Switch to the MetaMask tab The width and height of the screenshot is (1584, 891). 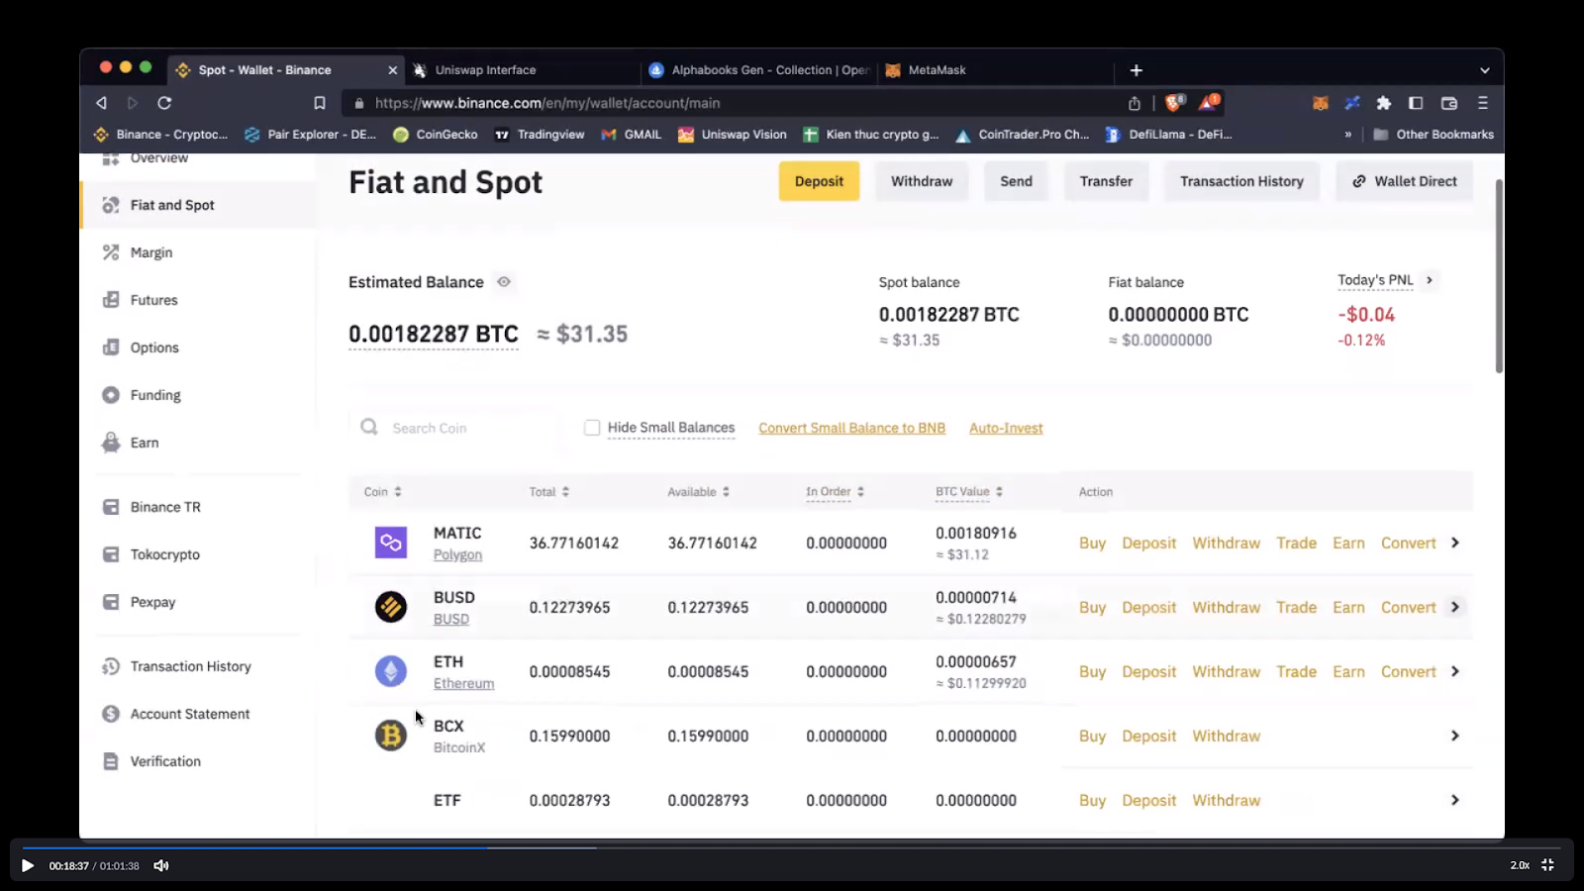pyautogui.click(x=995, y=70)
